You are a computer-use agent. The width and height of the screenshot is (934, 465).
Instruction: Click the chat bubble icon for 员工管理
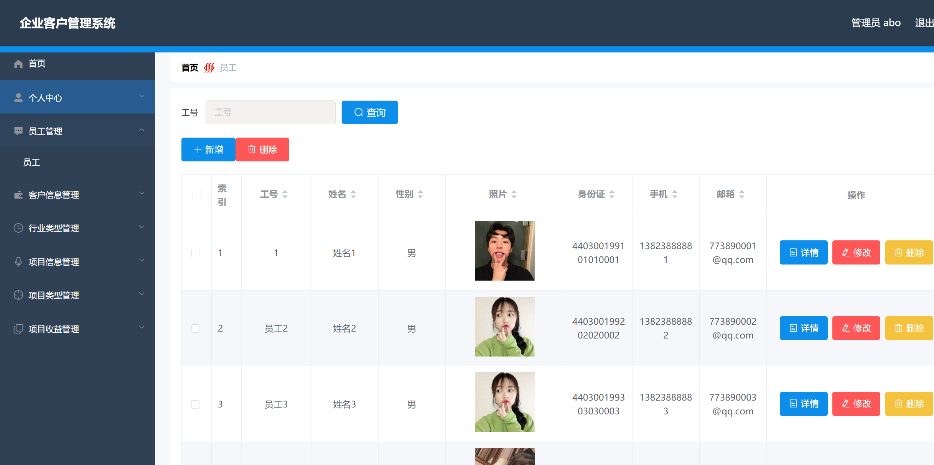(x=18, y=131)
